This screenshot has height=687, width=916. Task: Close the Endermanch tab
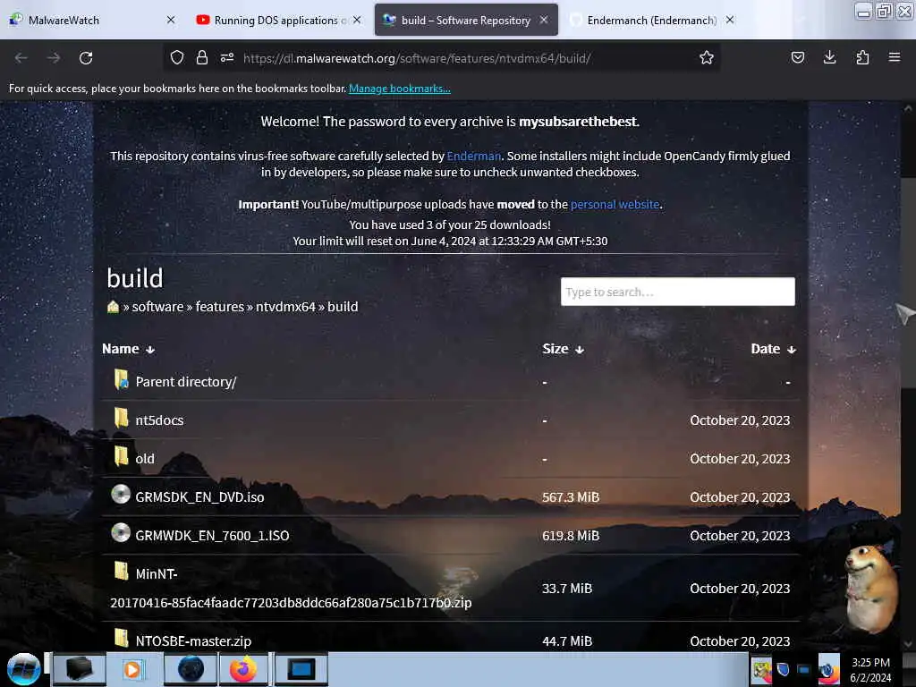[x=730, y=20]
